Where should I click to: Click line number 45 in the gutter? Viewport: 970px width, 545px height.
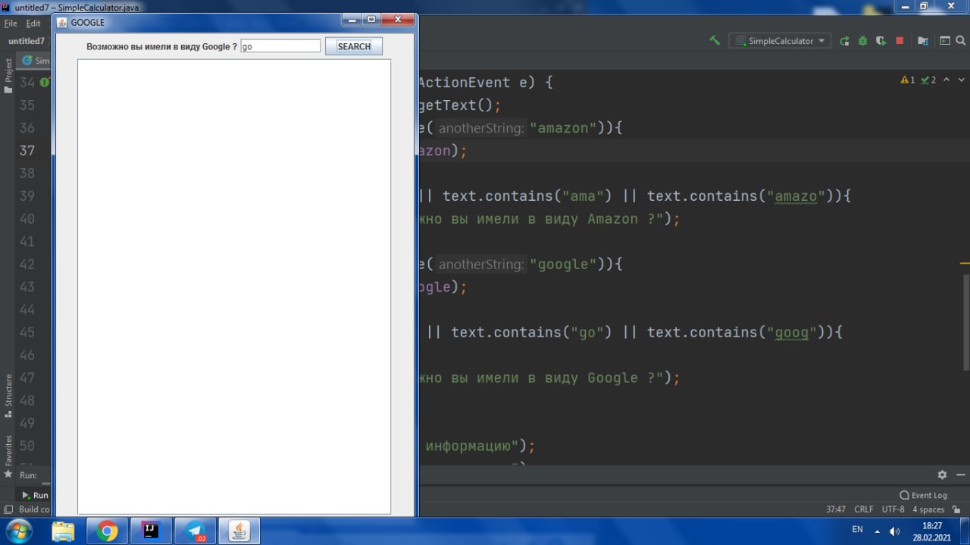(27, 332)
